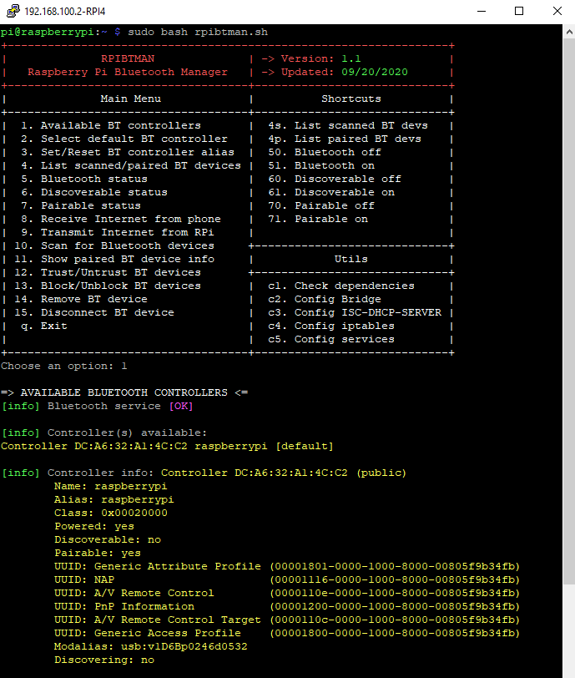Click 'c4. Config iptables' line

pos(331,326)
